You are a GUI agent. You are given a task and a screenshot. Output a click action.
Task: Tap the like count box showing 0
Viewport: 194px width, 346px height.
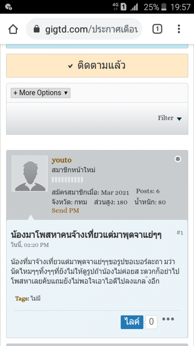(151, 322)
